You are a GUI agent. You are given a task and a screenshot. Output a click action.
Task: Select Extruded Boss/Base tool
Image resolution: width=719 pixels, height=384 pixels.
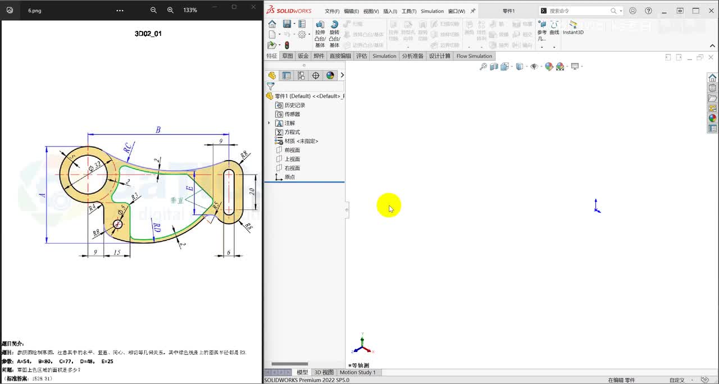(320, 34)
